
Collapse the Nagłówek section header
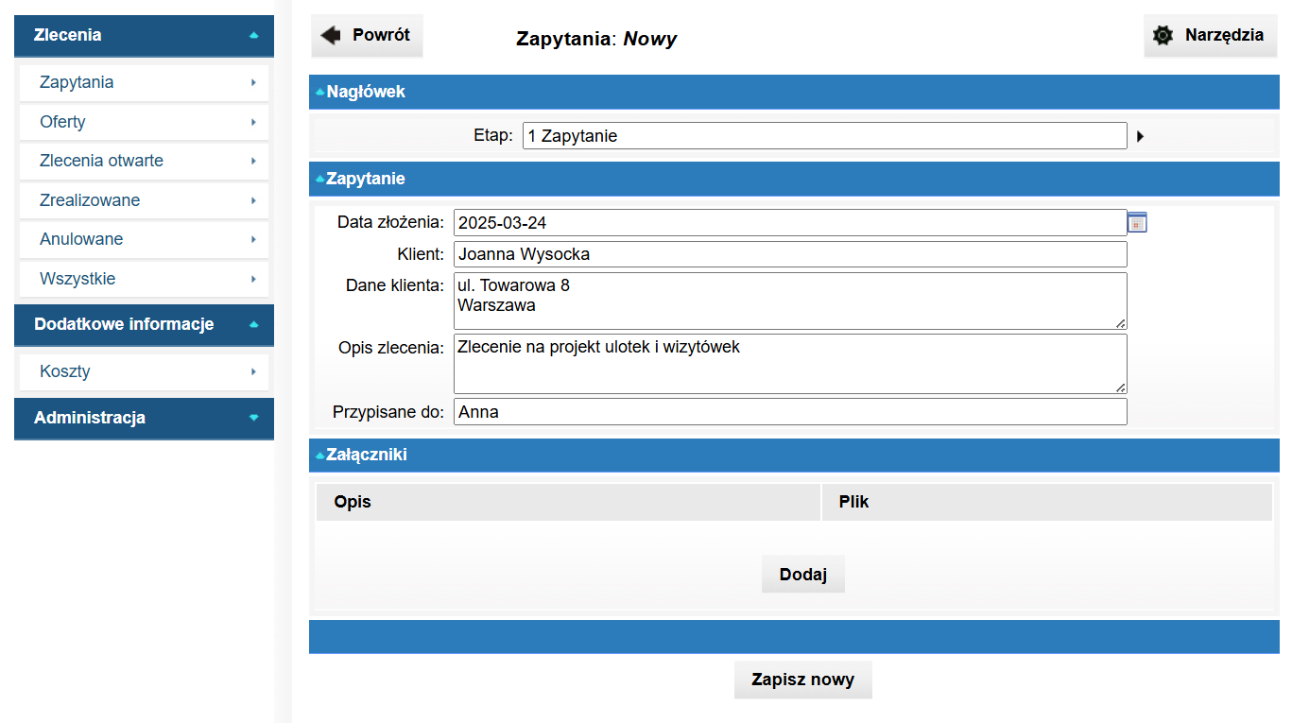click(365, 92)
